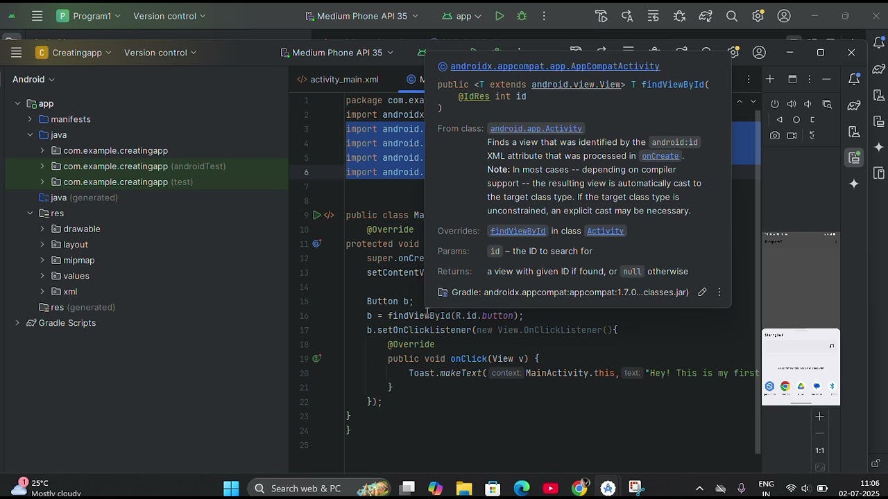Open main menu of the Creatingapp window
Screen dimensions: 888x499
[x=17, y=53]
